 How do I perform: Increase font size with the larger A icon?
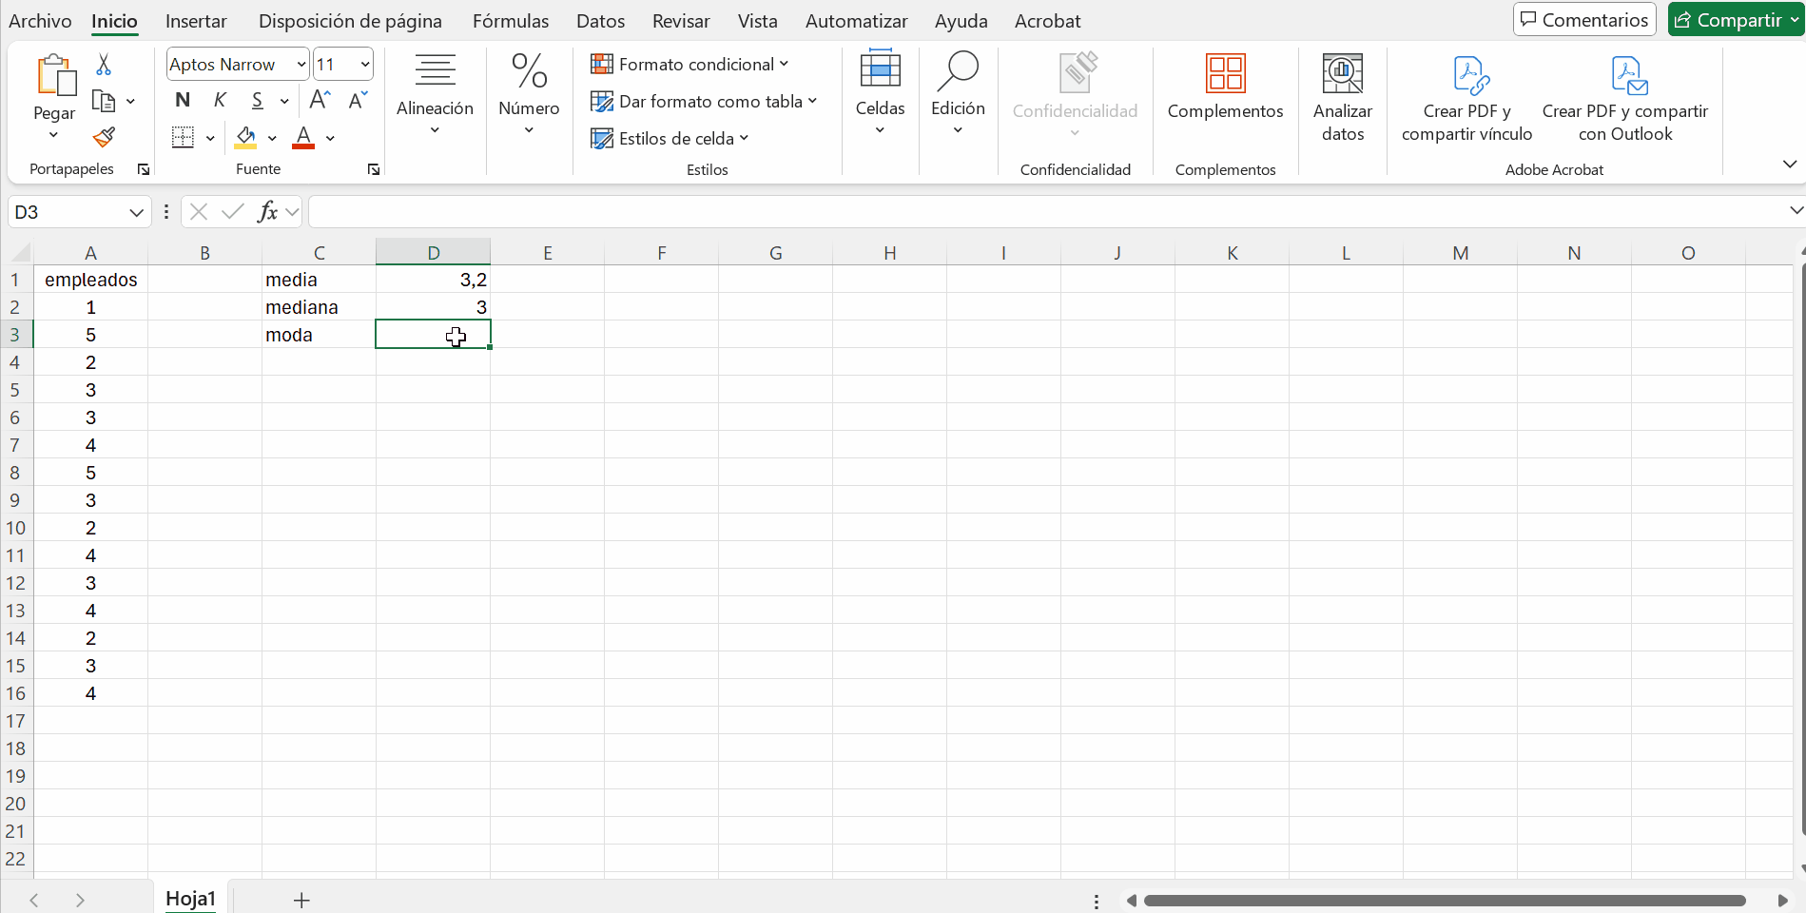tap(320, 100)
